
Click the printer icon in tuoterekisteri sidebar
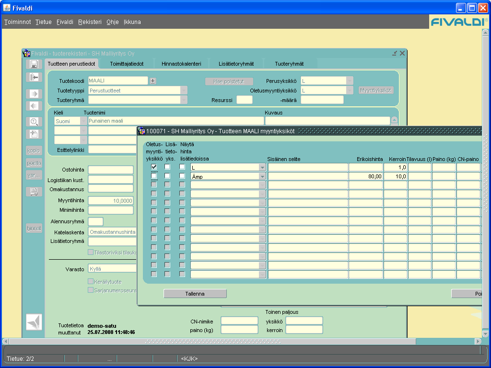34,192
